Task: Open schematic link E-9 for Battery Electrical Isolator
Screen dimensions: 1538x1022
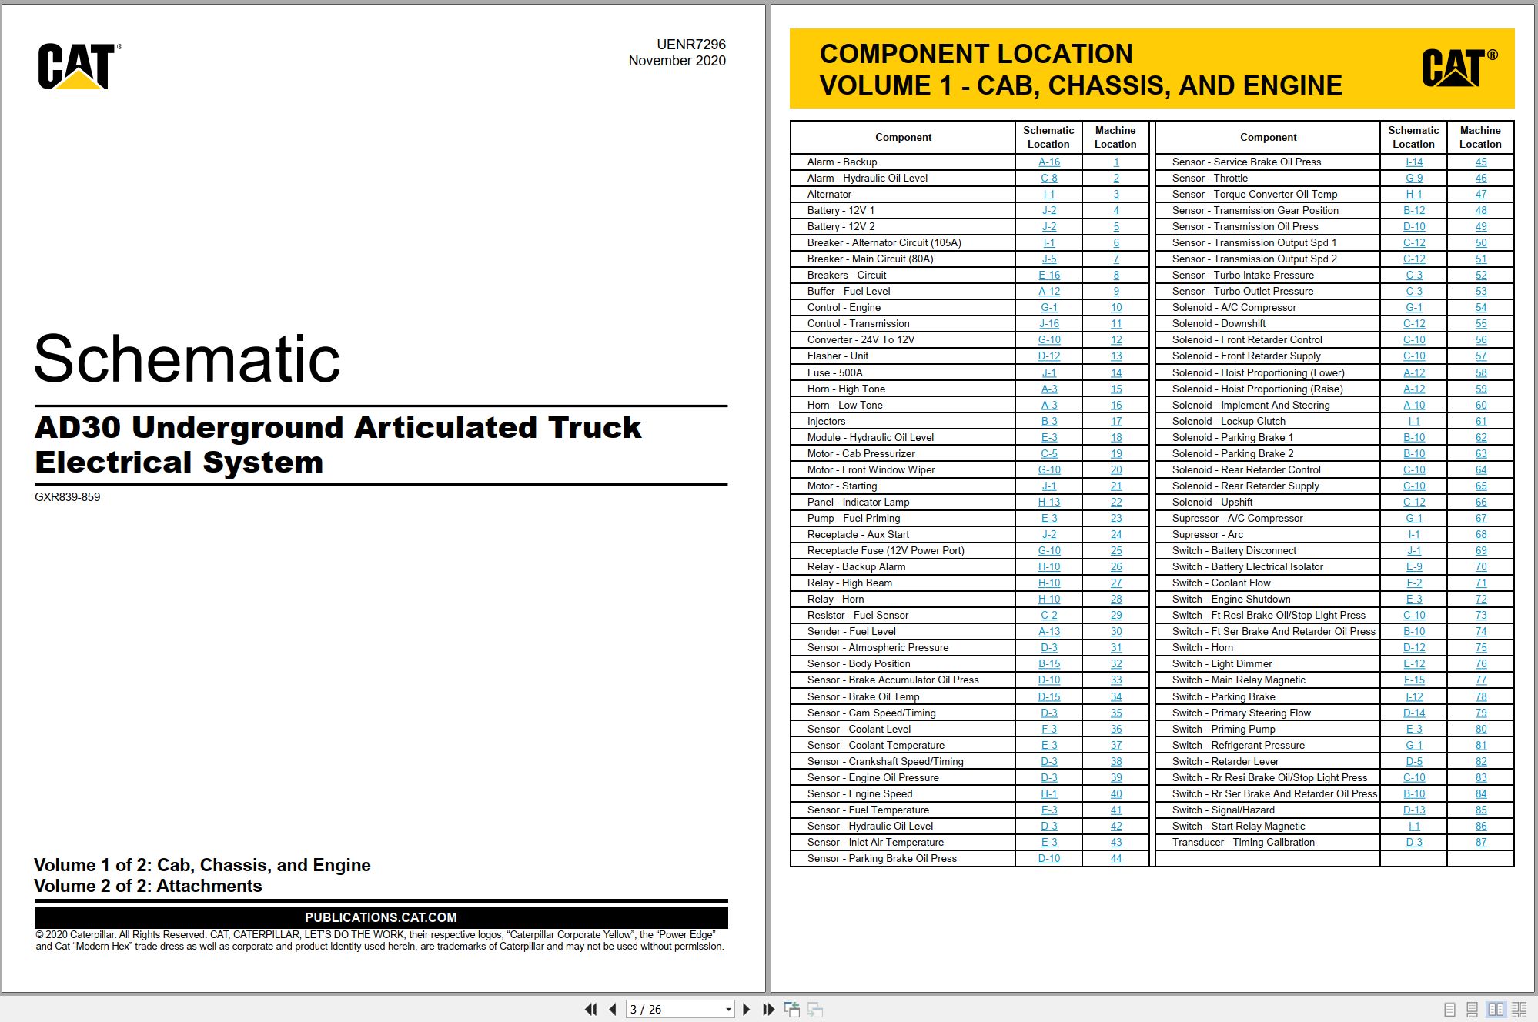Action: click(1414, 566)
